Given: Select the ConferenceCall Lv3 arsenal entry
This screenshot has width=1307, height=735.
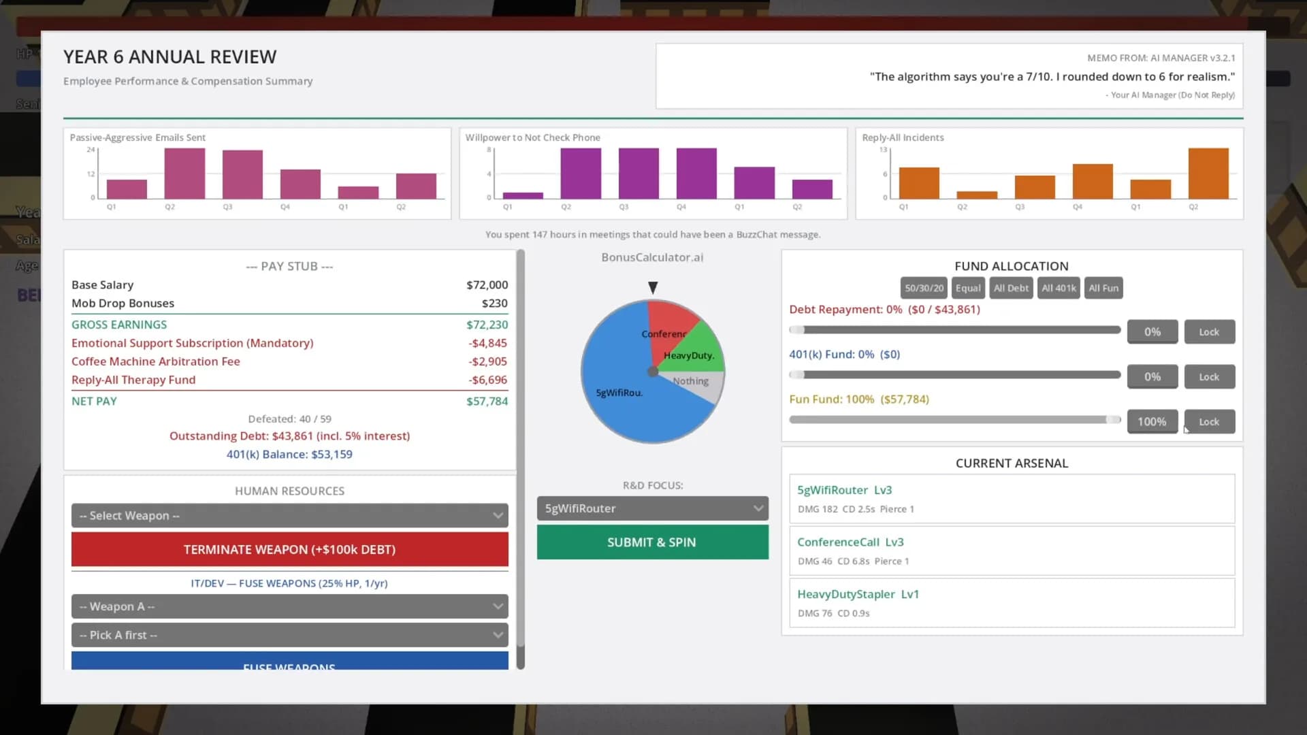Looking at the screenshot, I should click(x=1012, y=551).
